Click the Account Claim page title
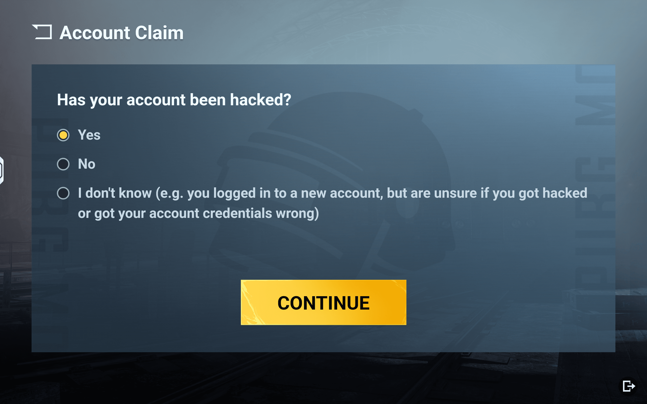The image size is (647, 404). tap(122, 33)
